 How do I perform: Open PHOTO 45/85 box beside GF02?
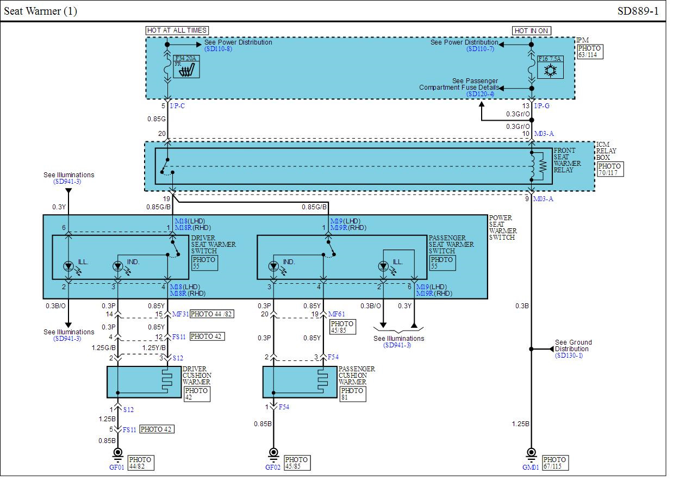(x=297, y=463)
